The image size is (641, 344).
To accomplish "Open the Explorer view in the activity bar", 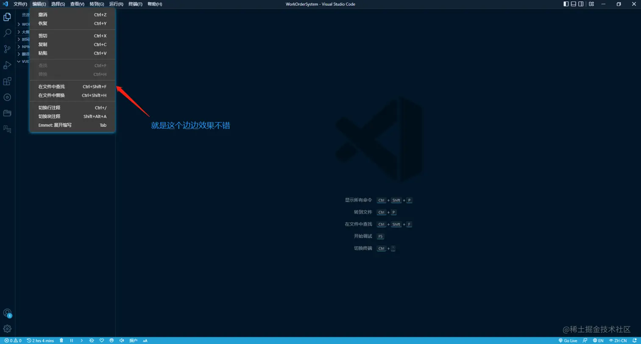I will point(7,17).
